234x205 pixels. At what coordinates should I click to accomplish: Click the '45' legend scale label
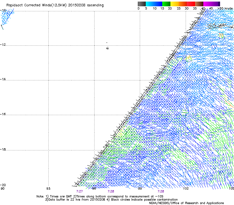coord(211,9)
